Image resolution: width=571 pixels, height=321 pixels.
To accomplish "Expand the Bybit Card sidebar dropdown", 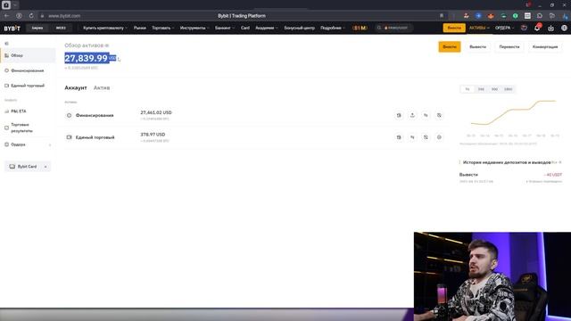I will (46, 167).
